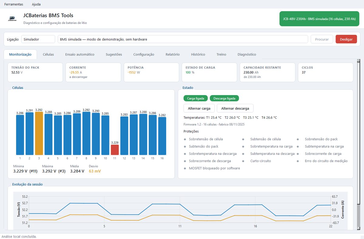364x239 pixels.
Task: Click the cell 16 voltage bar
Action: pos(162,136)
